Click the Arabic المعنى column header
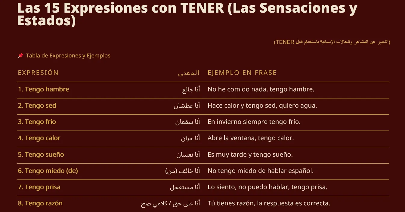 tap(189, 73)
